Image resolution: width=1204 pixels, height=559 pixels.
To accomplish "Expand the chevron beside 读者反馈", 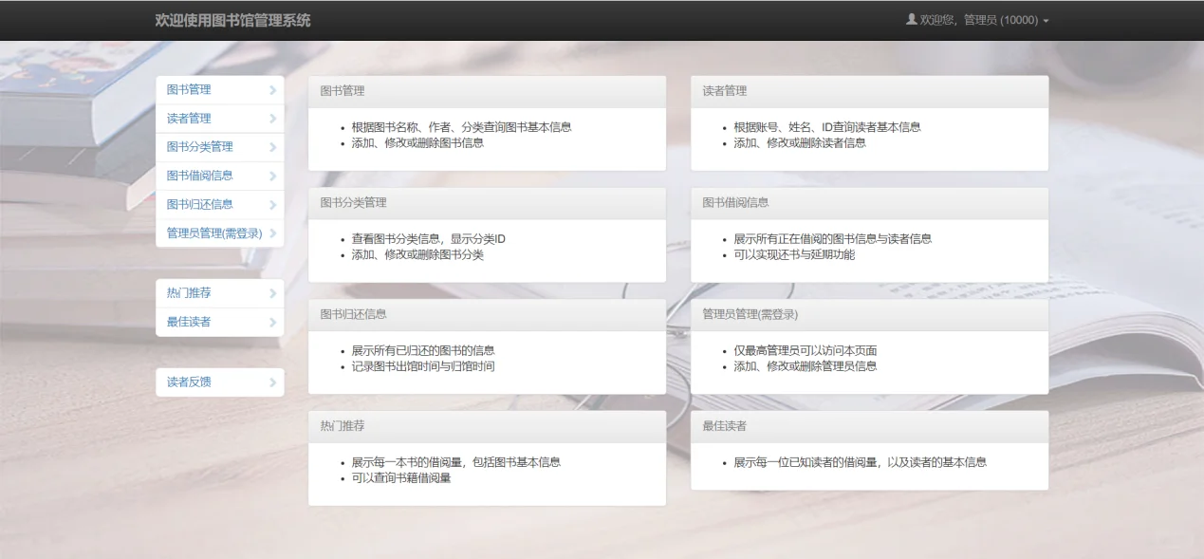I will click(x=274, y=382).
